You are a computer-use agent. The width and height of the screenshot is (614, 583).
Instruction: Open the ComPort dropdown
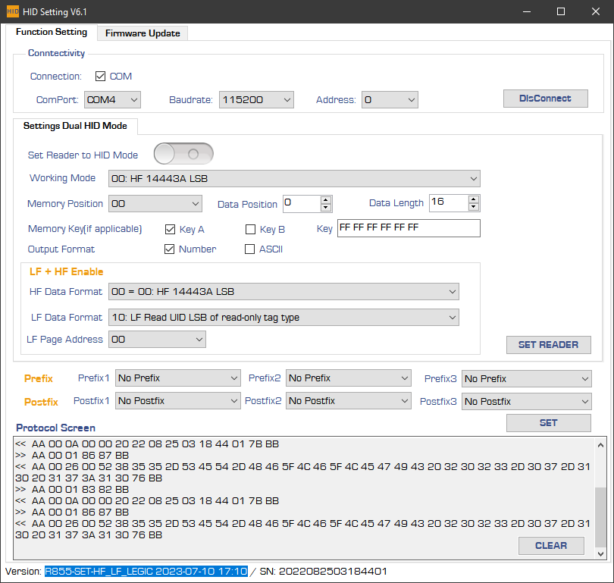(112, 99)
